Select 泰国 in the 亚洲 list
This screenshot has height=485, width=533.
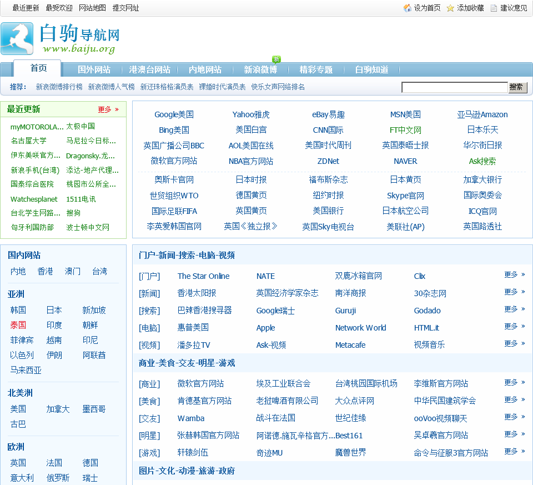pos(18,325)
